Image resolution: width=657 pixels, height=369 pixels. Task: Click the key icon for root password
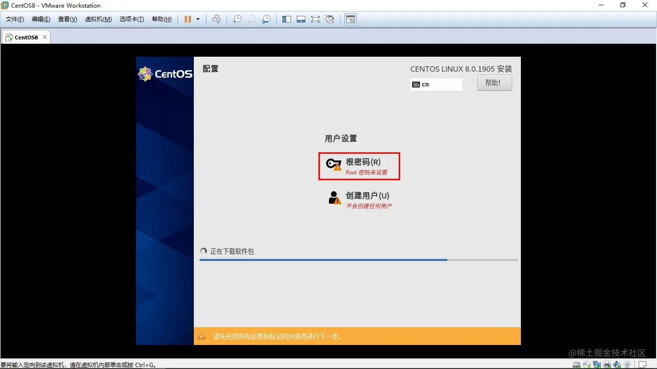[334, 164]
